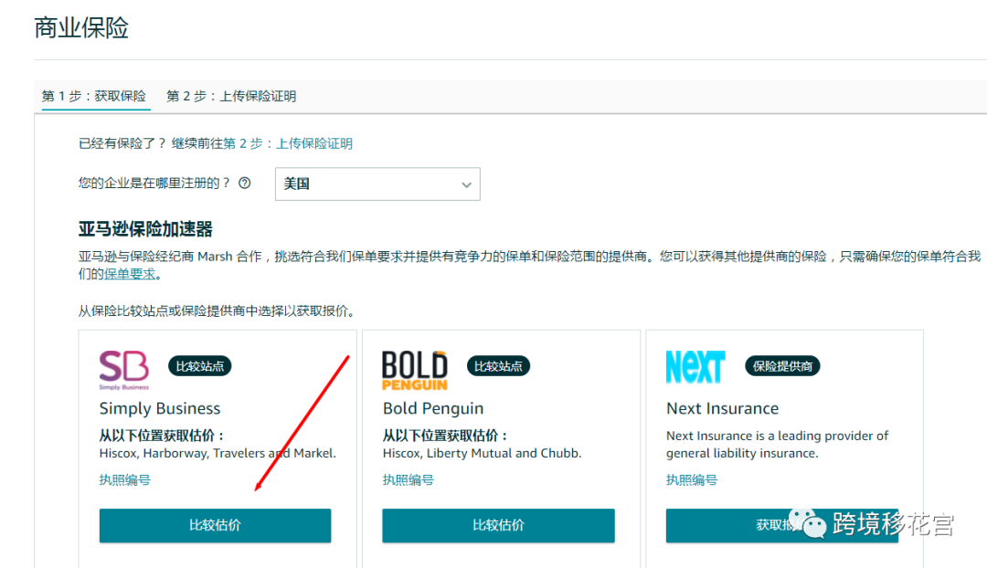The height and width of the screenshot is (568, 987).
Task: Click the Next Insurance logo
Action: 695,367
